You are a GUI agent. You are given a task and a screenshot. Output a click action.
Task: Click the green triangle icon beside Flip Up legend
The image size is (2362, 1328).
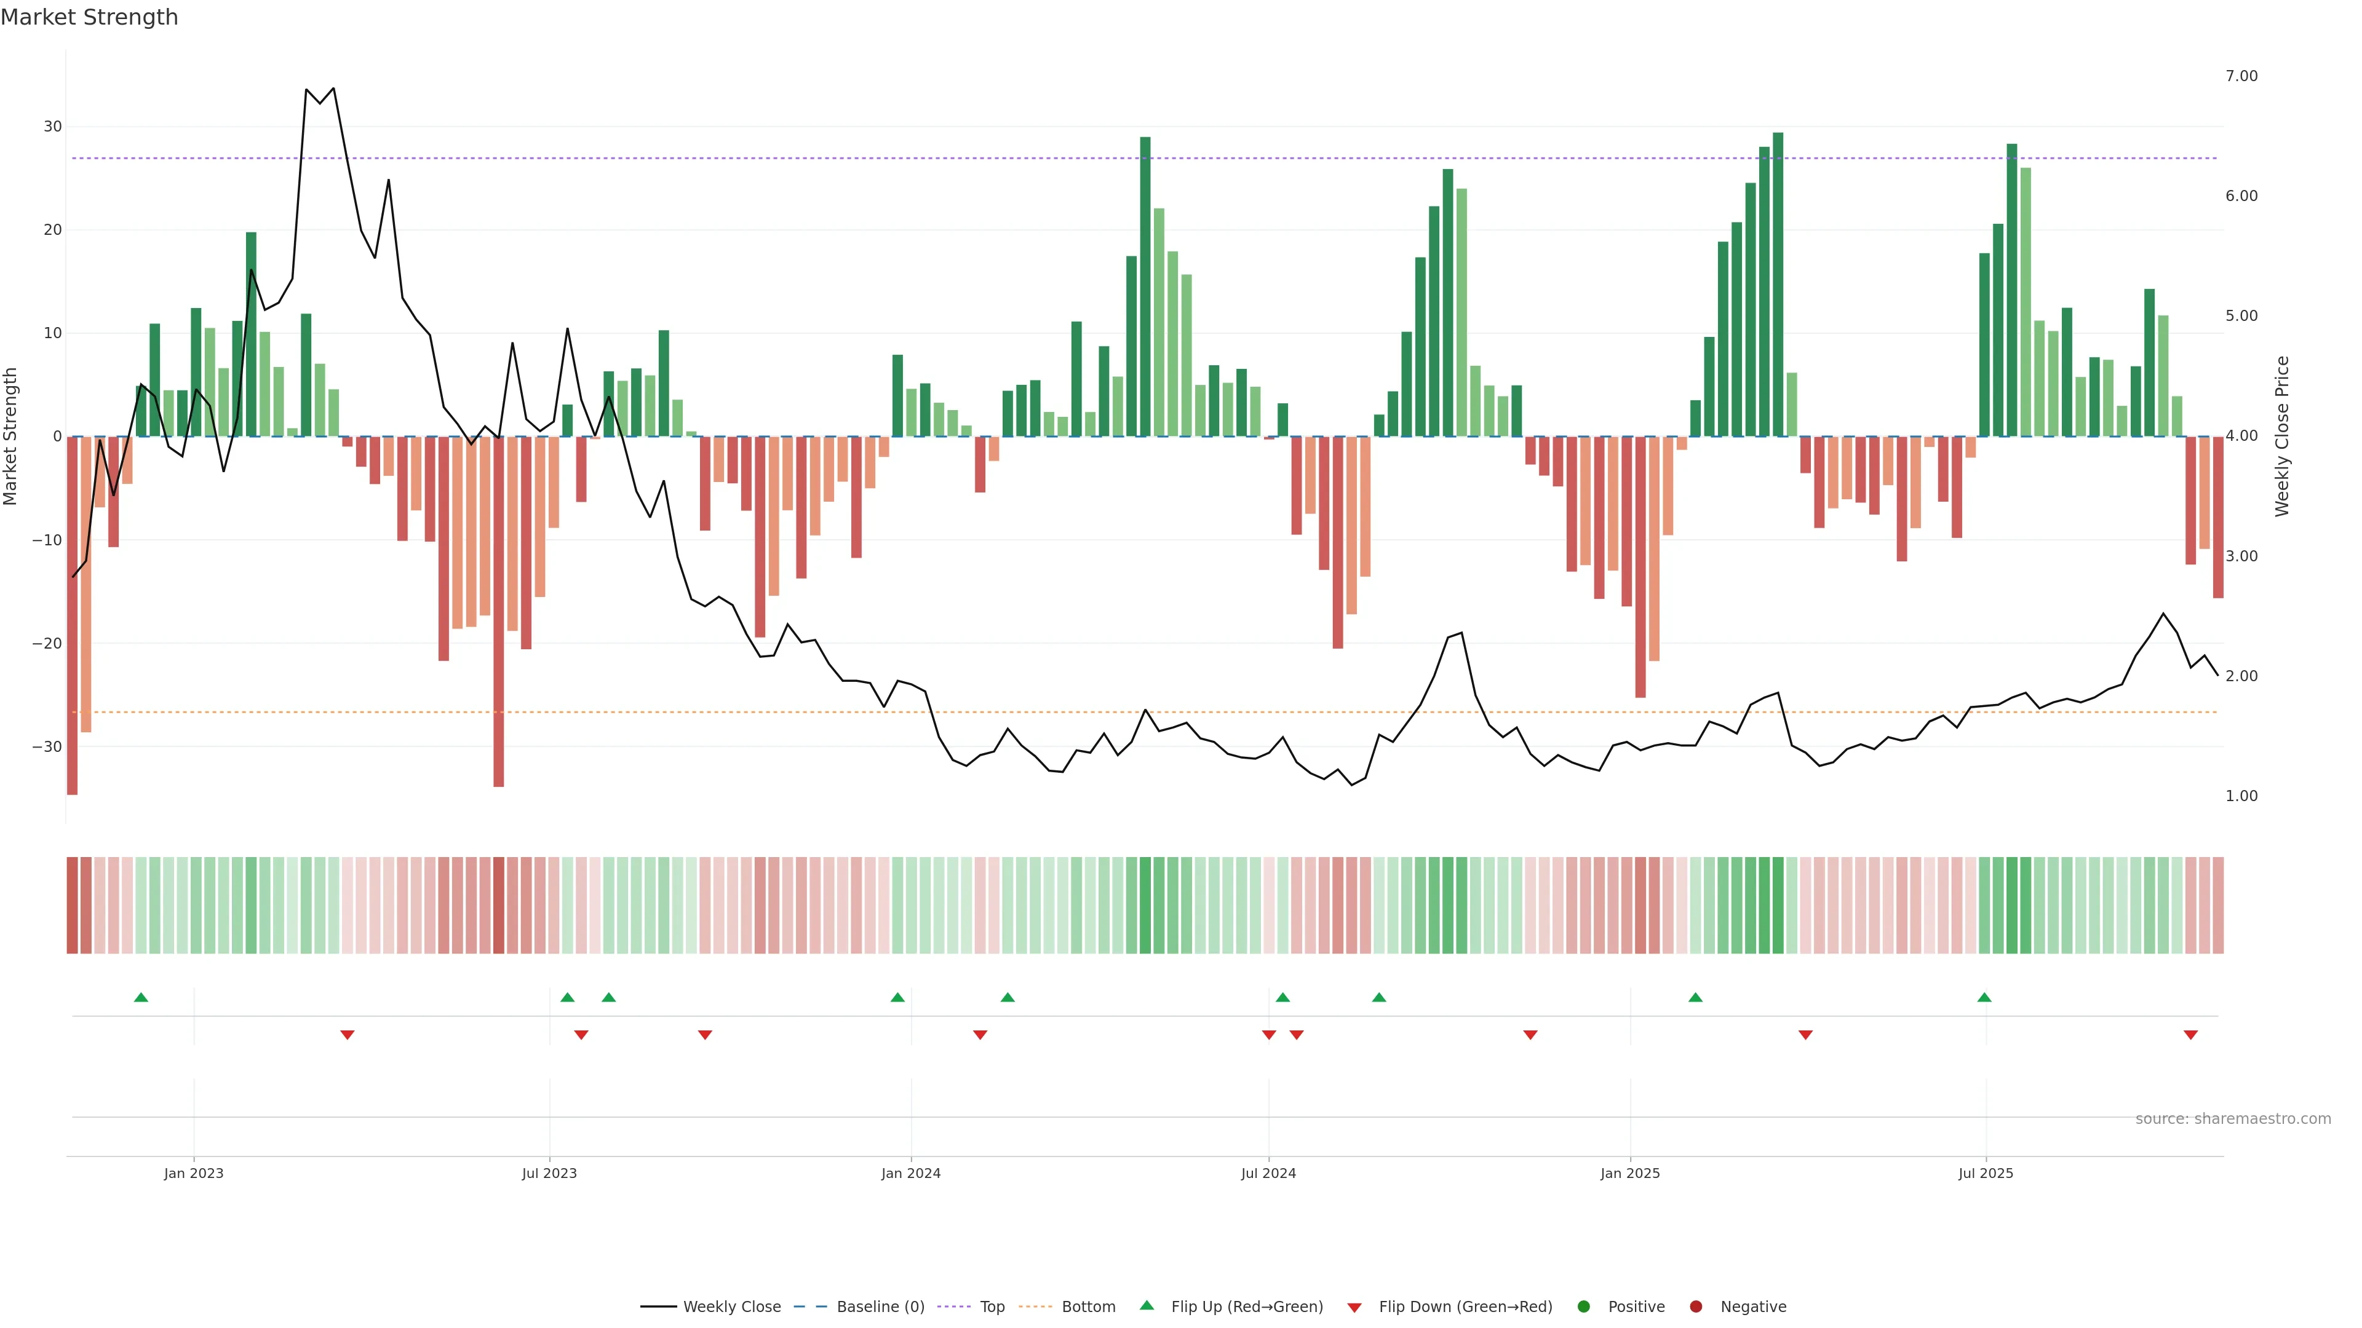(x=1146, y=1306)
